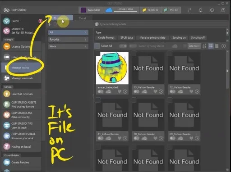Turn sync ON with toolbar switch
This screenshot has width=231, height=172.
click(123, 46)
